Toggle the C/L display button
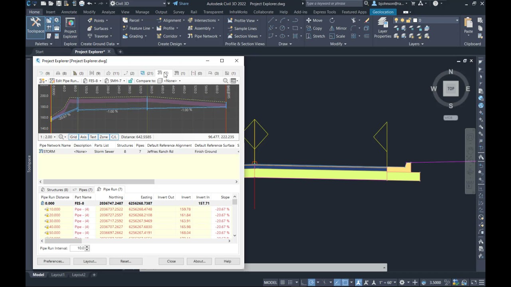The width and height of the screenshot is (511, 287). point(114,137)
